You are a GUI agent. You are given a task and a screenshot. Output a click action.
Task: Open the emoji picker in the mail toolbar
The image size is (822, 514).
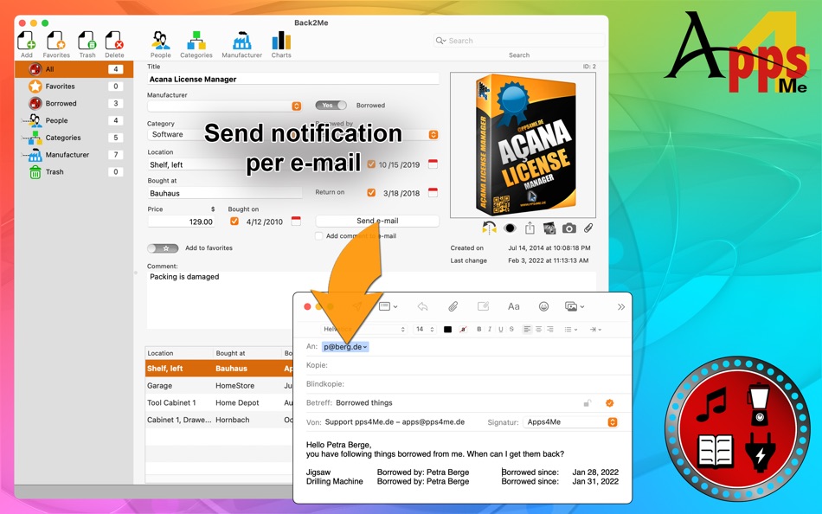click(x=543, y=307)
